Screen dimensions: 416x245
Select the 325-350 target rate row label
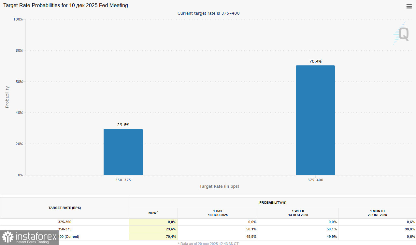65,222
